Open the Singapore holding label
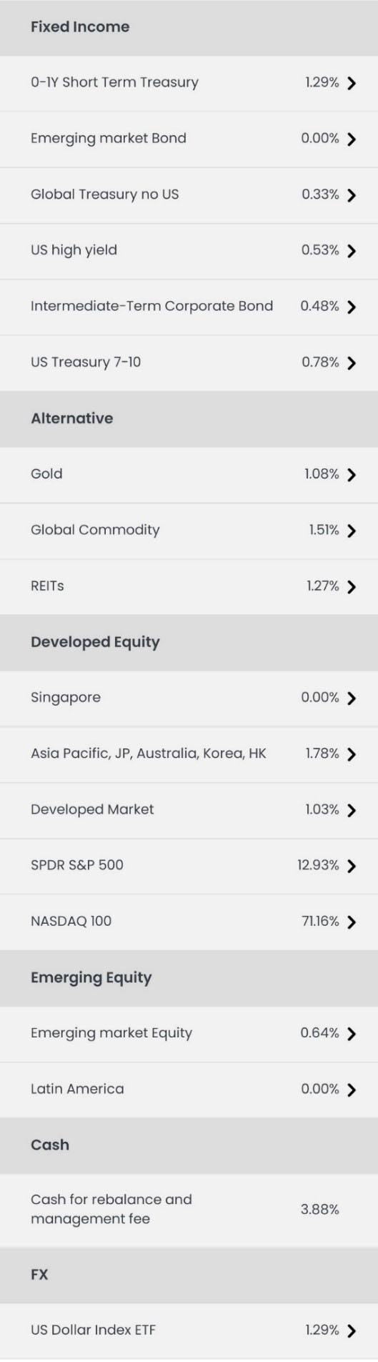378x1362 pixels. tap(66, 698)
